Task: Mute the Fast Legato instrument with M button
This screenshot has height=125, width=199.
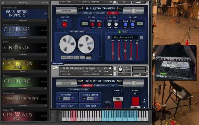Action: (x=115, y=74)
